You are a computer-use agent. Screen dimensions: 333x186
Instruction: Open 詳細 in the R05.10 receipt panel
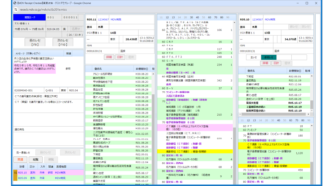tap(265, 63)
